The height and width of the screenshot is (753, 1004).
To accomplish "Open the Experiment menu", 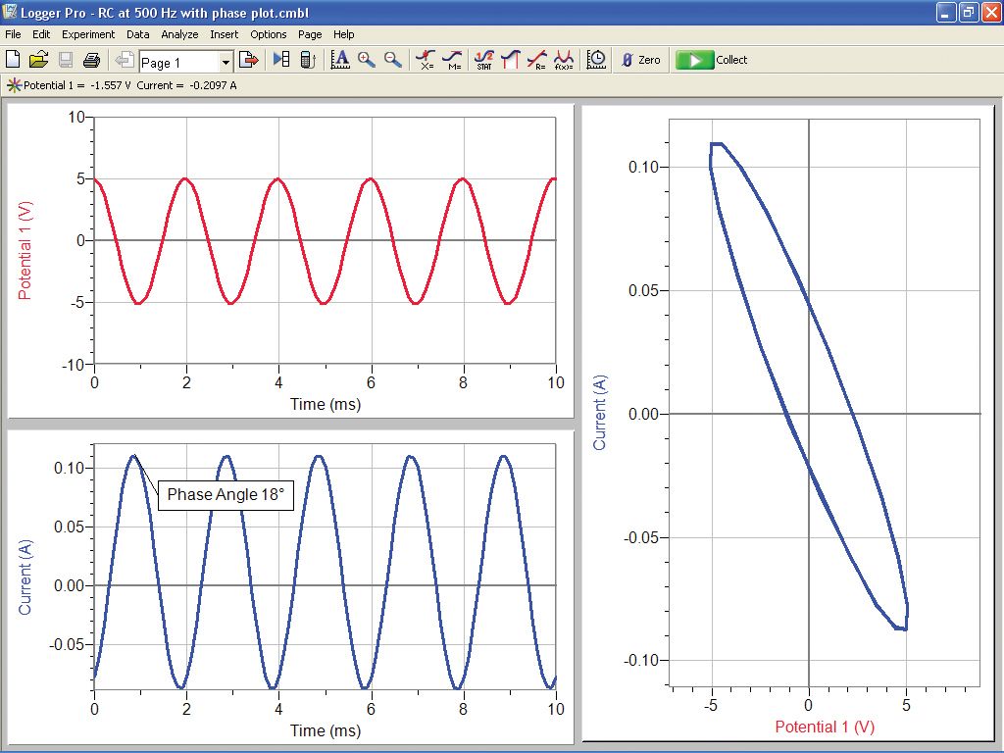I will [x=88, y=34].
